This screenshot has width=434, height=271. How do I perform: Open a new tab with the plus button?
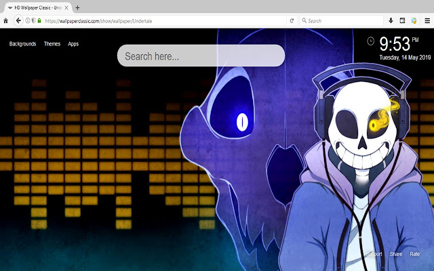(x=77, y=7)
